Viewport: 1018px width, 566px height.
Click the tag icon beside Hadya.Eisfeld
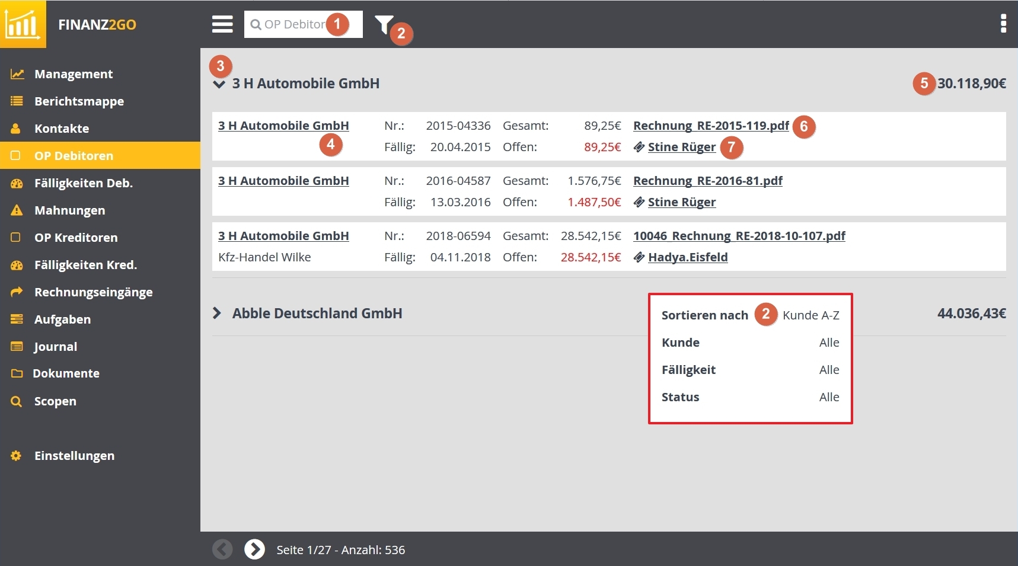pos(639,257)
